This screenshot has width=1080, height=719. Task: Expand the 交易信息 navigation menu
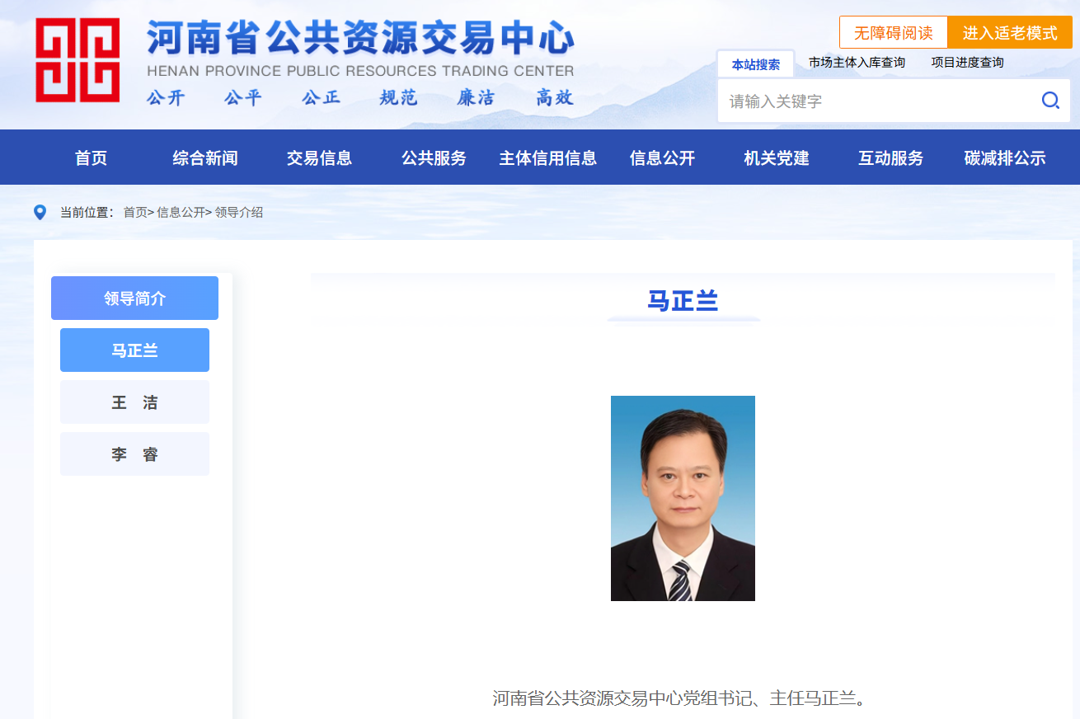click(x=319, y=157)
